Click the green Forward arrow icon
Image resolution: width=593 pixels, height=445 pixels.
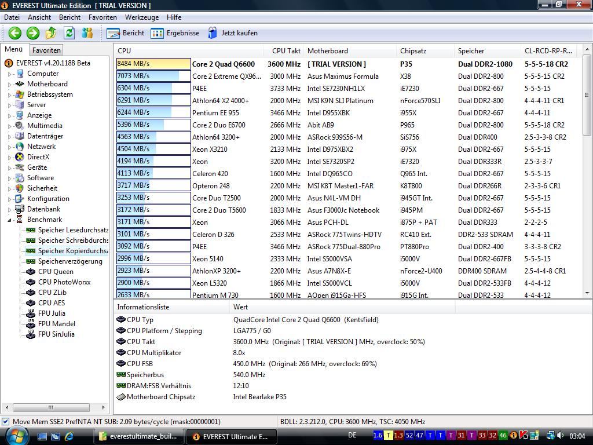coord(33,33)
